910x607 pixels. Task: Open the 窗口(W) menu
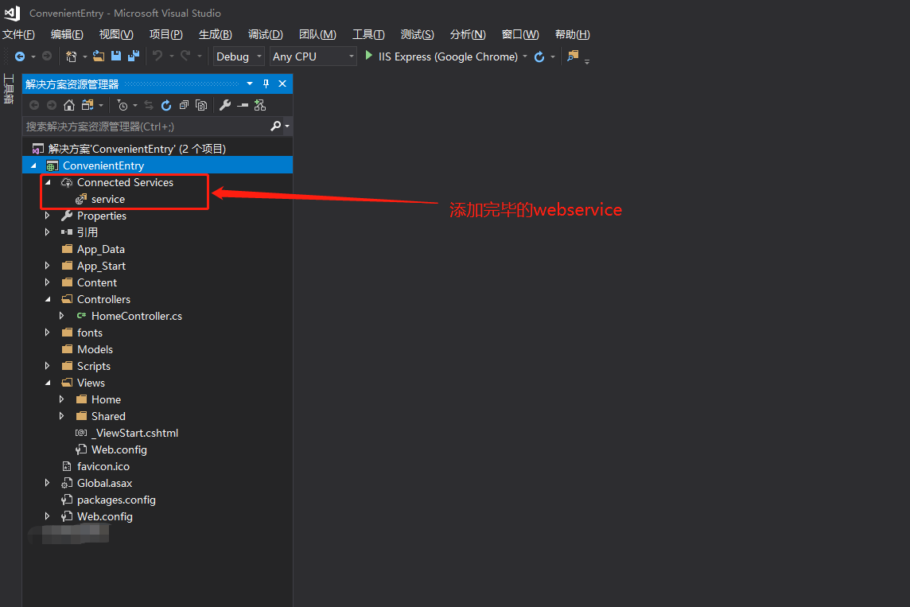pos(520,34)
